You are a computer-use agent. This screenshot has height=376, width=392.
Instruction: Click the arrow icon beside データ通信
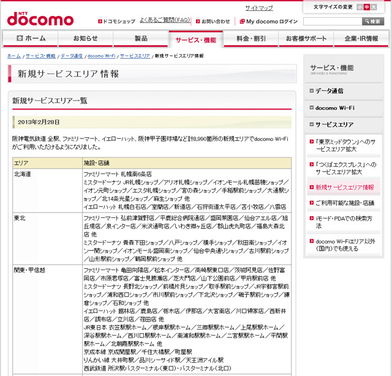[x=312, y=91]
